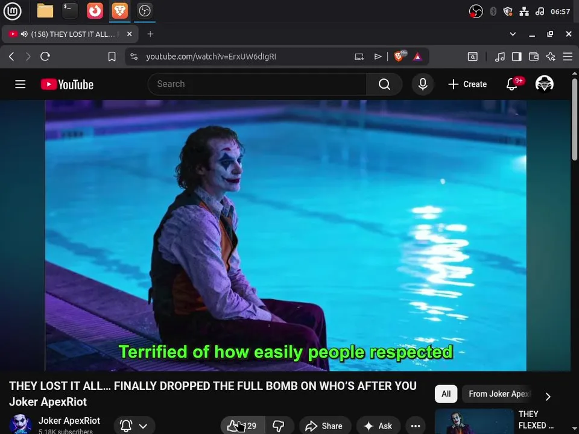Open the security shield tray icon
This screenshot has width=579, height=434.
(x=508, y=11)
